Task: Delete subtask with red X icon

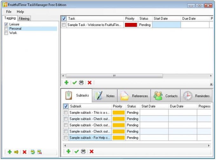Action: click(91, 151)
